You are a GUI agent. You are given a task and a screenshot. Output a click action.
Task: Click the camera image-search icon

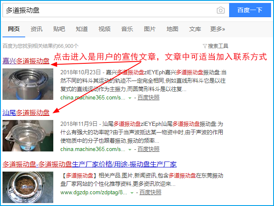point(221,10)
